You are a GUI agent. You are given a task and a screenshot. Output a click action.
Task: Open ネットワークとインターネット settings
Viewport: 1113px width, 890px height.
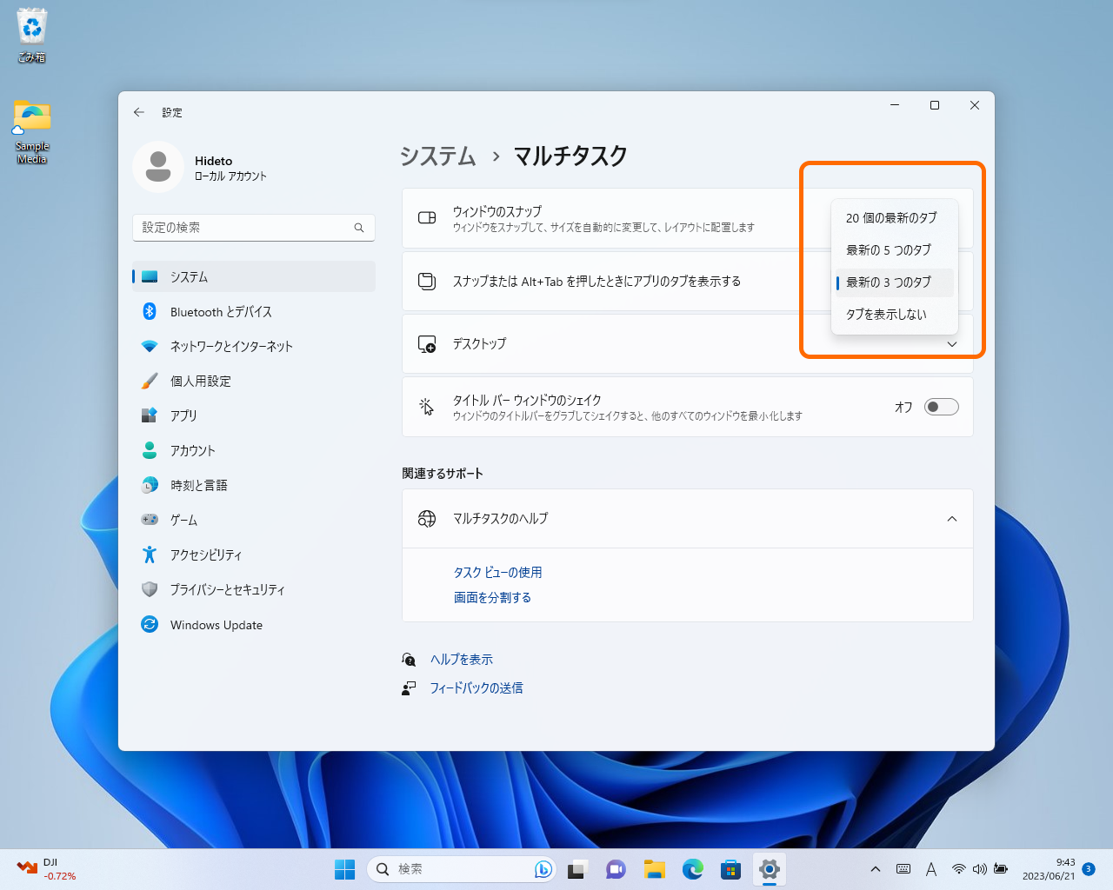230,346
